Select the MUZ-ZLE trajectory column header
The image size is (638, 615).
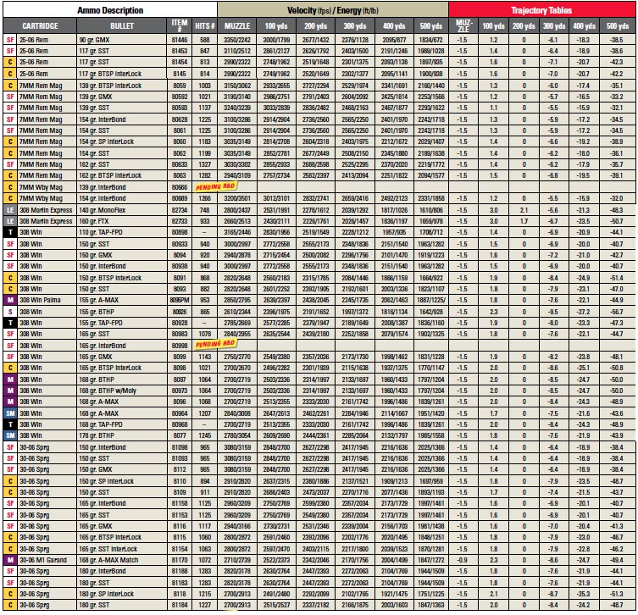(x=463, y=26)
